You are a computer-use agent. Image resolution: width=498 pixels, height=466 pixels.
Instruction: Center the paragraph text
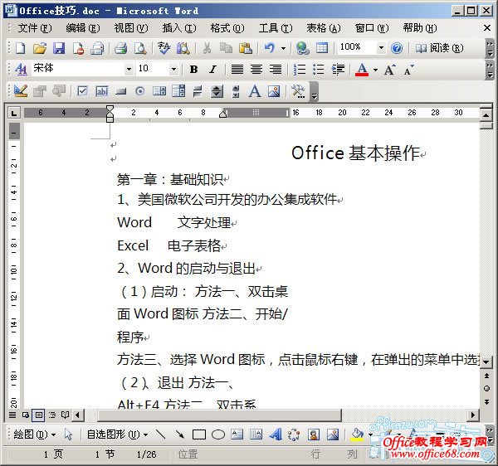[256, 69]
